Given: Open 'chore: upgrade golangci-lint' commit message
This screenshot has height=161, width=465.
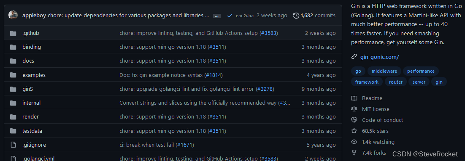Looking at the screenshot, I should [187, 89].
